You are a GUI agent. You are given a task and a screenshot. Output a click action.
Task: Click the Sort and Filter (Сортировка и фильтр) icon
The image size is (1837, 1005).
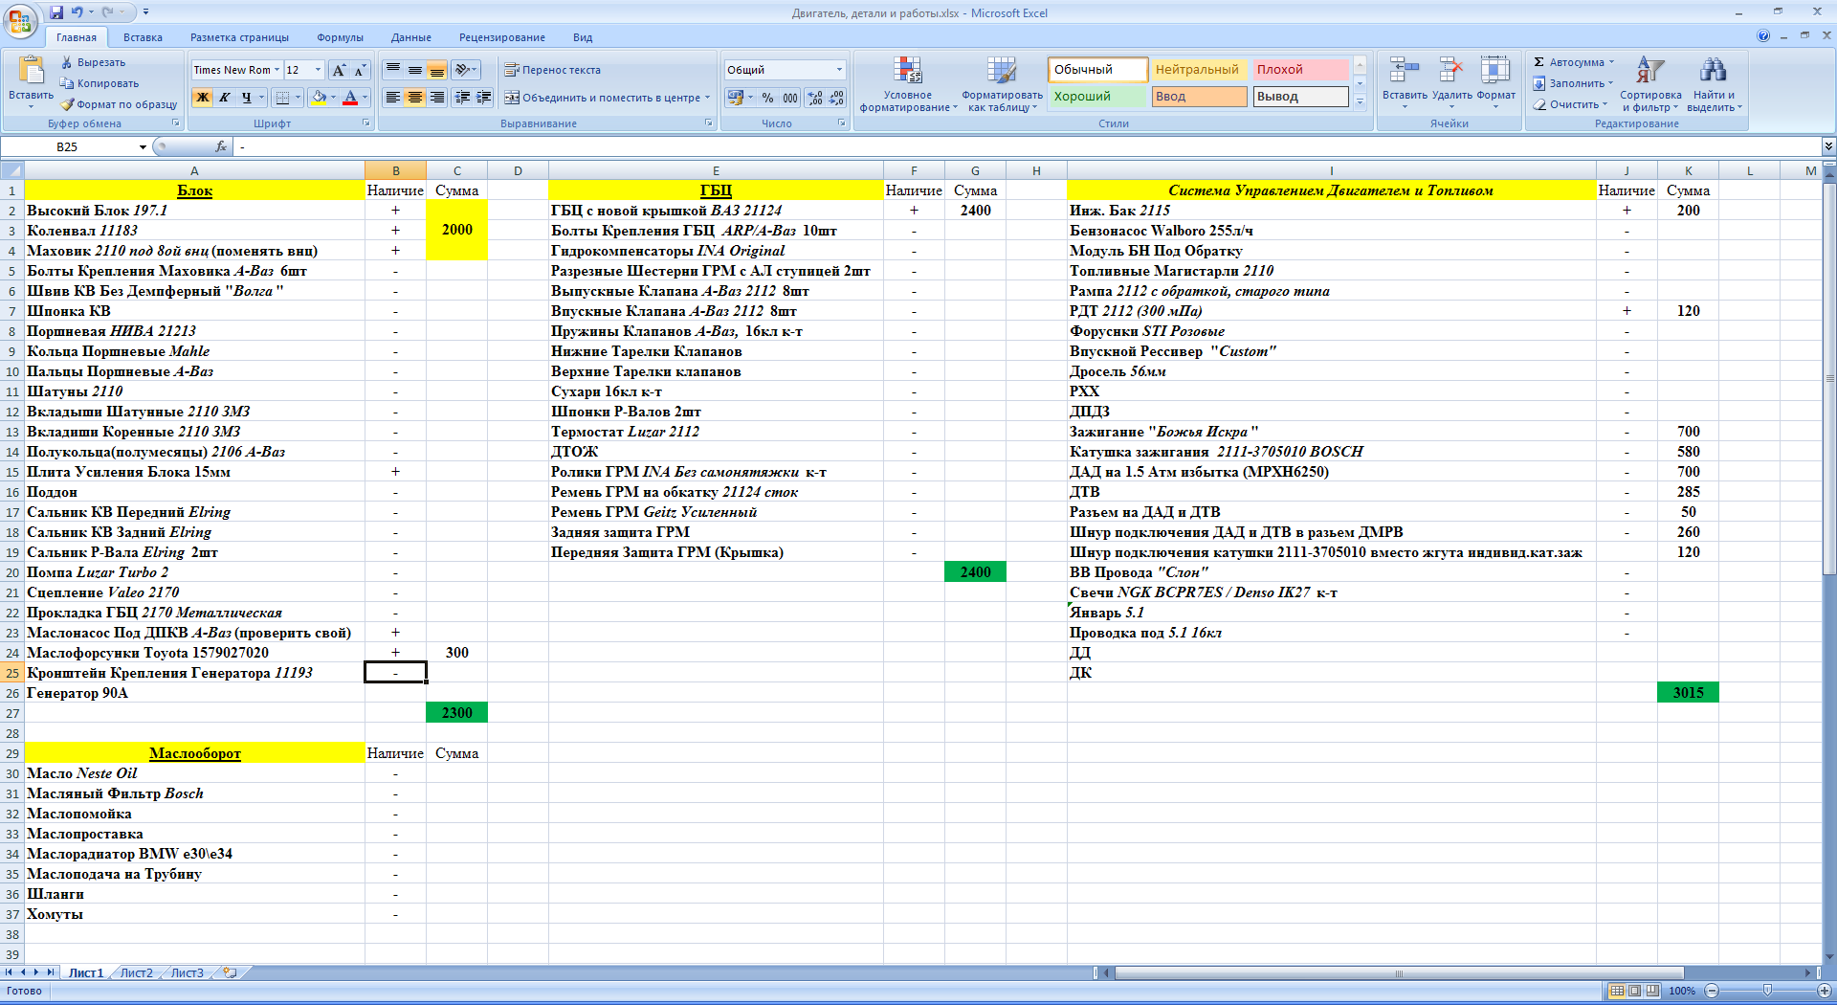point(1650,73)
